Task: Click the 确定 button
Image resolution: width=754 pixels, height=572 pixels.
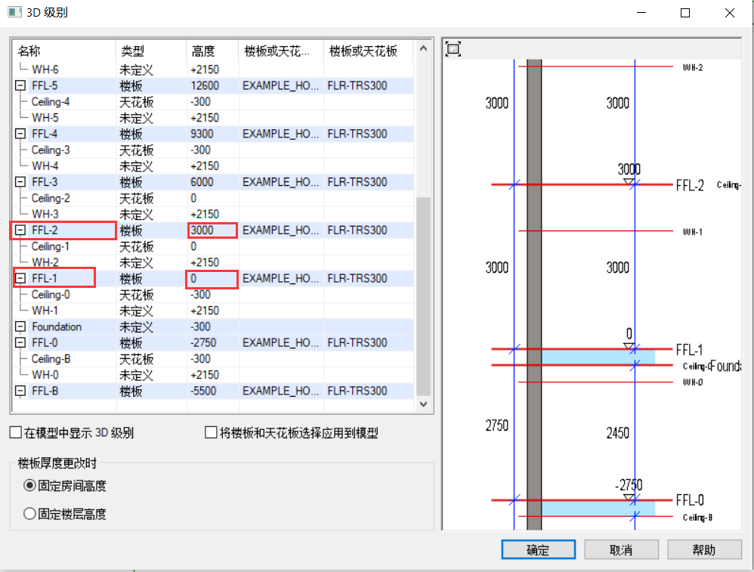Action: coord(538,549)
